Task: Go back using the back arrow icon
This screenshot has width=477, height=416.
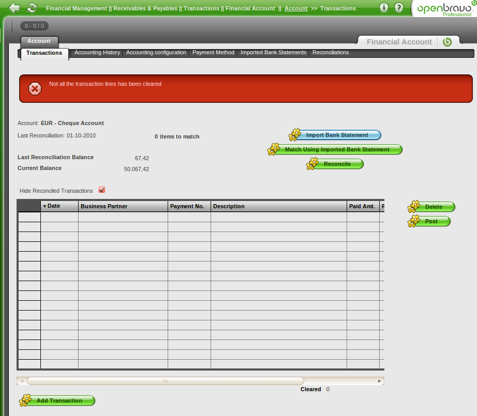Action: point(14,8)
